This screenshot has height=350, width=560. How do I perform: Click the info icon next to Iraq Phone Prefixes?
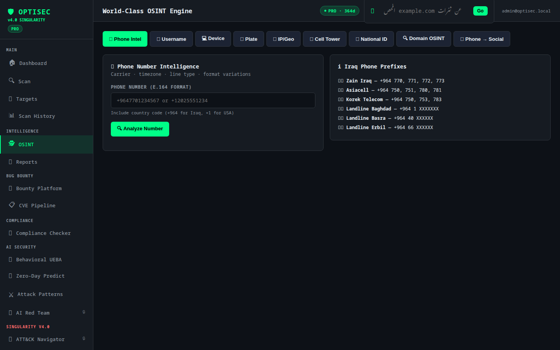(x=339, y=66)
